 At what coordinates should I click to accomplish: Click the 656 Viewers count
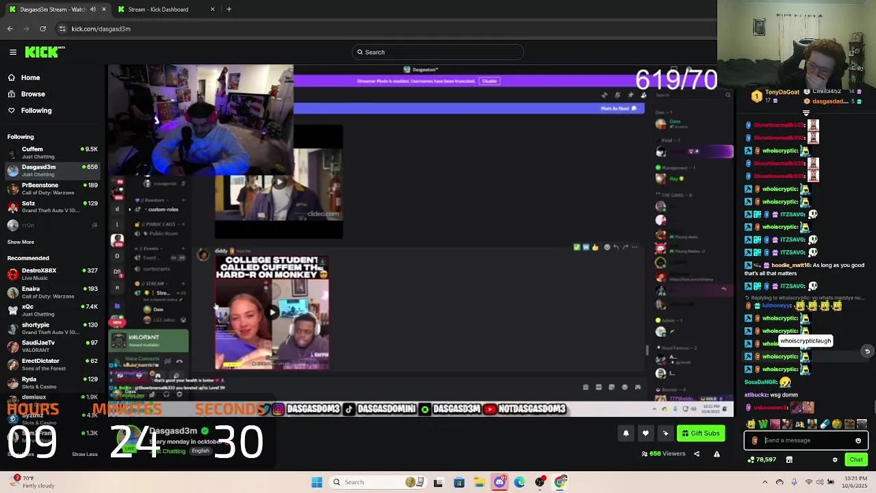pos(664,454)
